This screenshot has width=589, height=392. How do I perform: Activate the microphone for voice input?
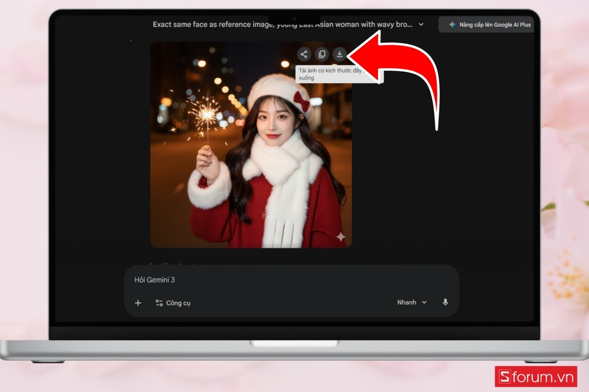[x=445, y=302]
